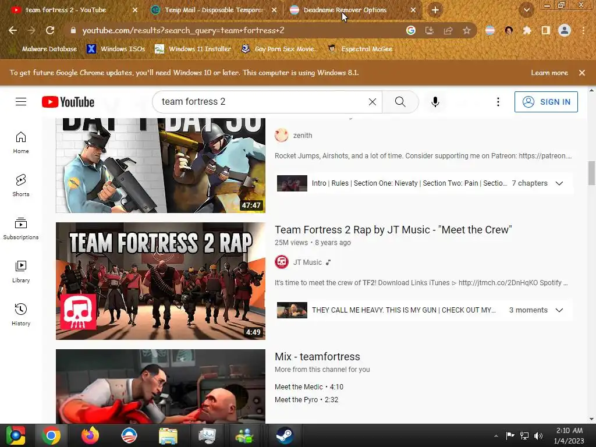
Task: Click the Team Fortress 2 Rap thumbnail
Action: pos(161,281)
